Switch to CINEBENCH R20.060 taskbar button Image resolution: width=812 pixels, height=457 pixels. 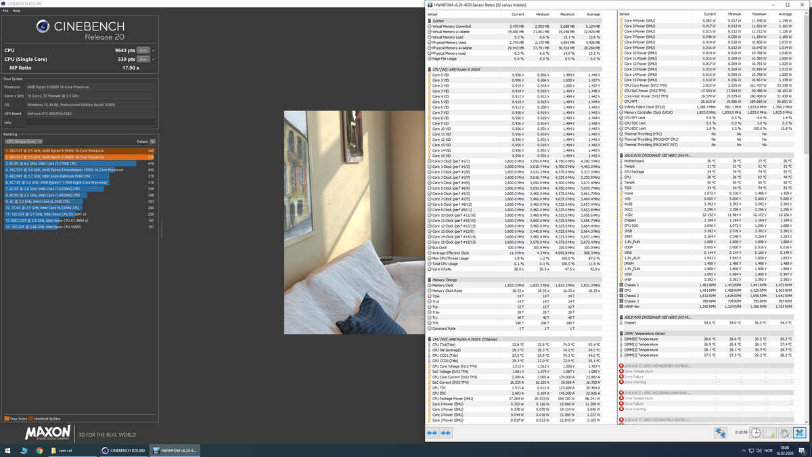pyautogui.click(x=123, y=450)
